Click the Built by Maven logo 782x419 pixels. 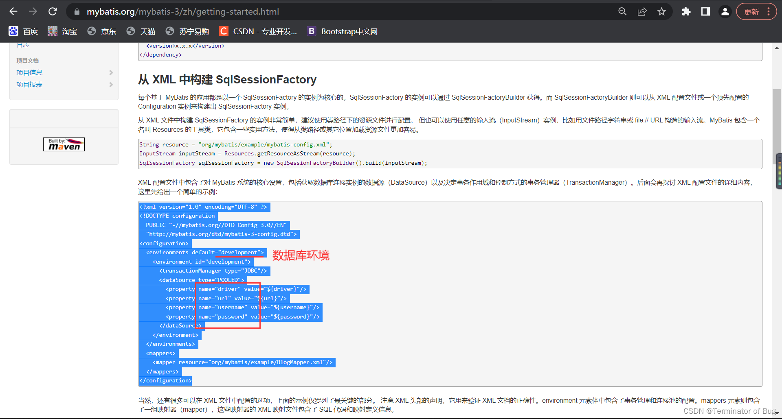click(x=64, y=144)
